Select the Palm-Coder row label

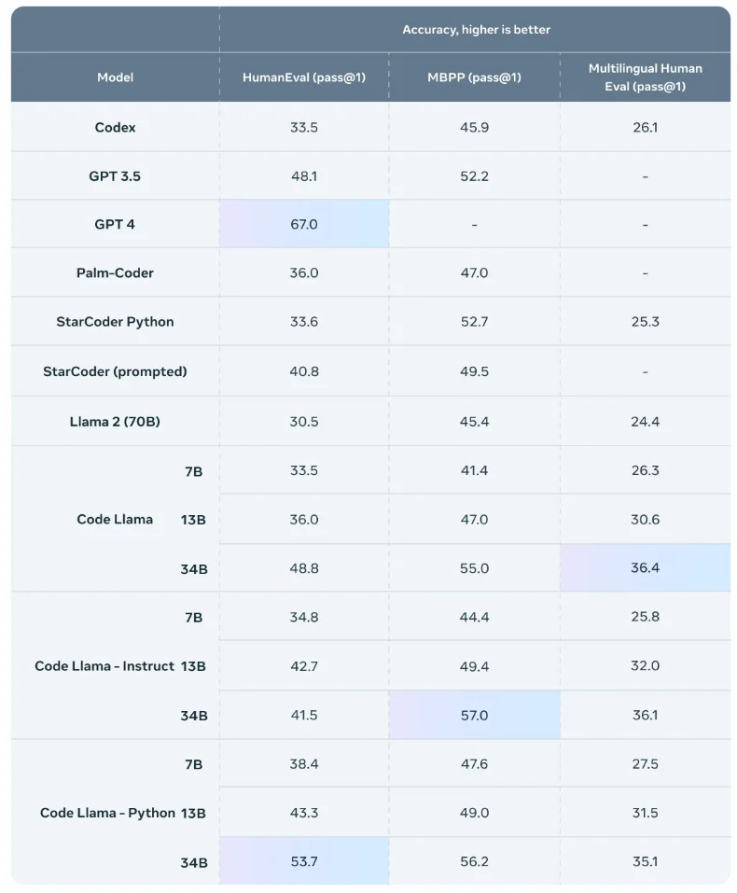pos(115,272)
